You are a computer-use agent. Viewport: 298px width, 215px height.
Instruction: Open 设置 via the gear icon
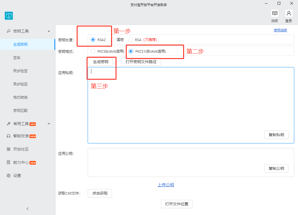[x=9, y=176]
